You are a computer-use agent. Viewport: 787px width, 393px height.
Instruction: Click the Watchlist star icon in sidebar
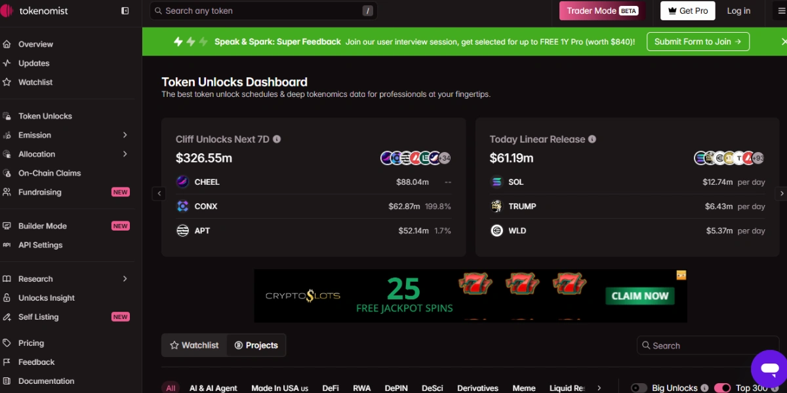tap(7, 83)
